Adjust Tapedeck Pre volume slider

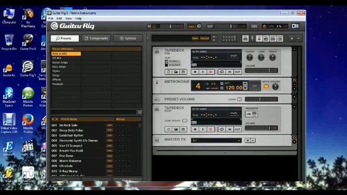click(261, 70)
